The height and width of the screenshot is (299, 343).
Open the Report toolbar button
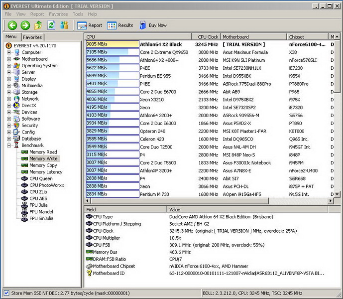click(90, 25)
